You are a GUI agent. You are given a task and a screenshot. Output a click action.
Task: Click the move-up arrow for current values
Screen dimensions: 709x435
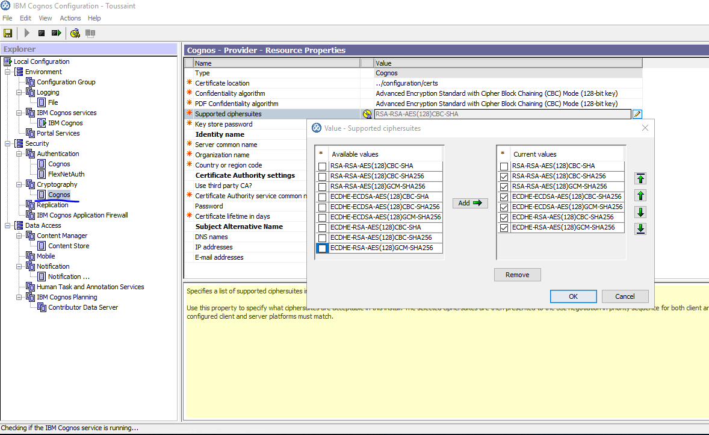point(641,195)
